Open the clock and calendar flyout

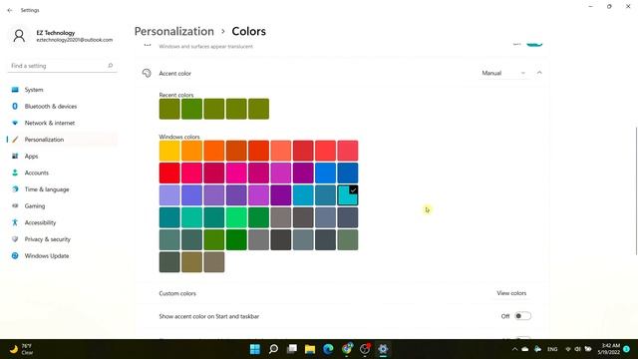tap(609, 349)
